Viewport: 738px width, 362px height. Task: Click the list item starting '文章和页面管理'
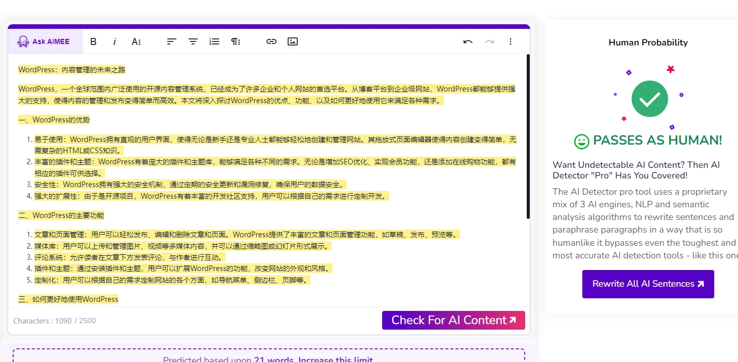pyautogui.click(x=248, y=235)
